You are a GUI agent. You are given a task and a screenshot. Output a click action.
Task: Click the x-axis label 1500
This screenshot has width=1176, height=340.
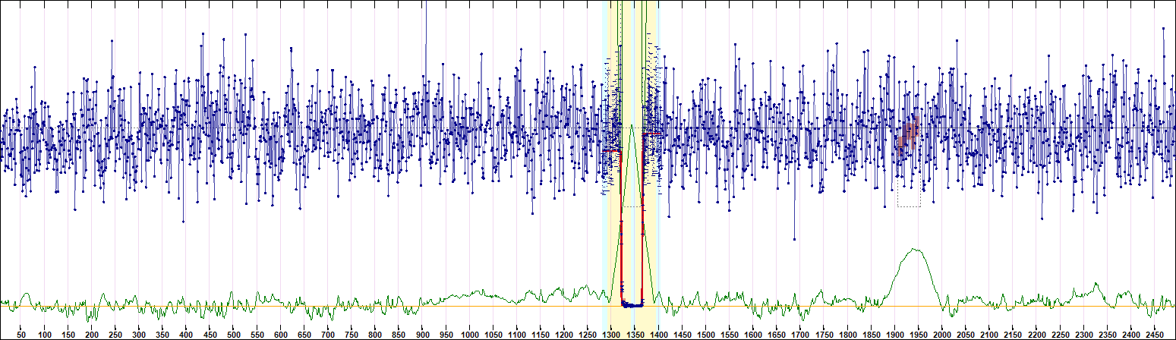tap(706, 335)
